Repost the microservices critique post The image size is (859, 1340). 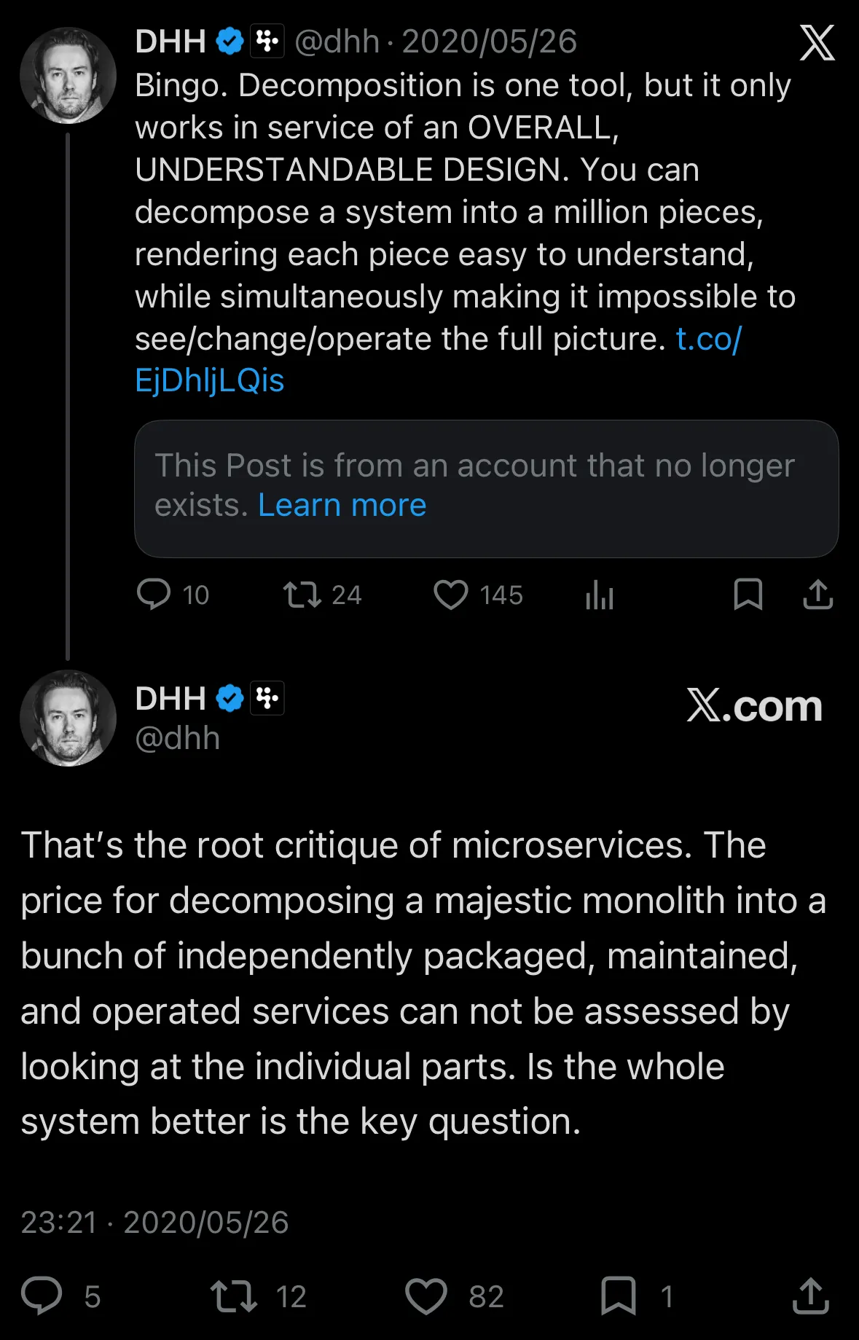coord(234,1296)
